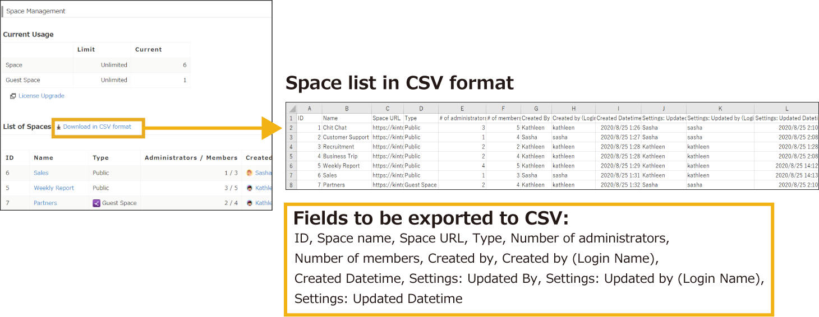
Task: Click the purple Guest Space share icon
Action: 96,203
